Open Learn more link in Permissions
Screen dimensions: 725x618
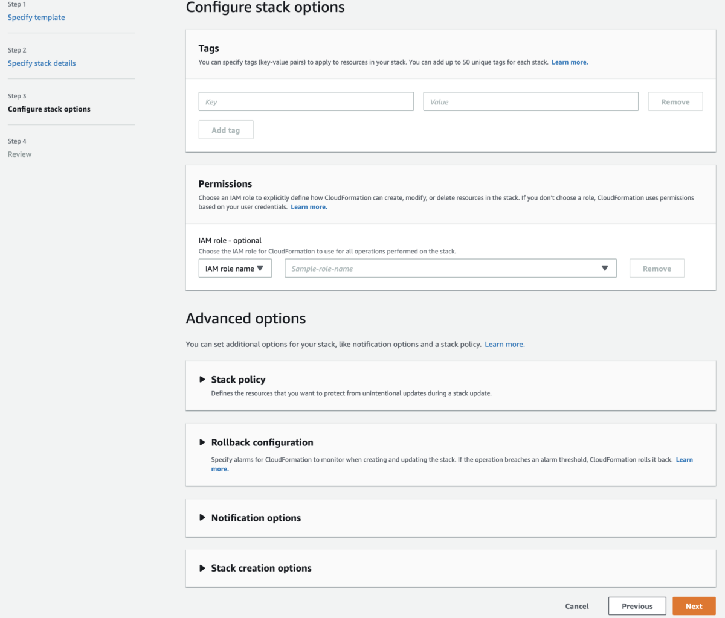[309, 207]
